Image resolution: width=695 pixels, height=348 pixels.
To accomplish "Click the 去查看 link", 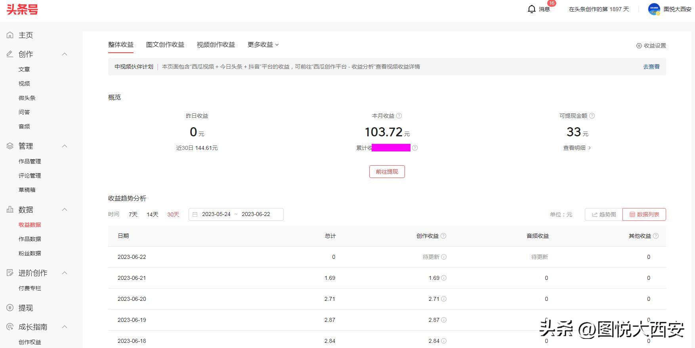I will coord(651,67).
